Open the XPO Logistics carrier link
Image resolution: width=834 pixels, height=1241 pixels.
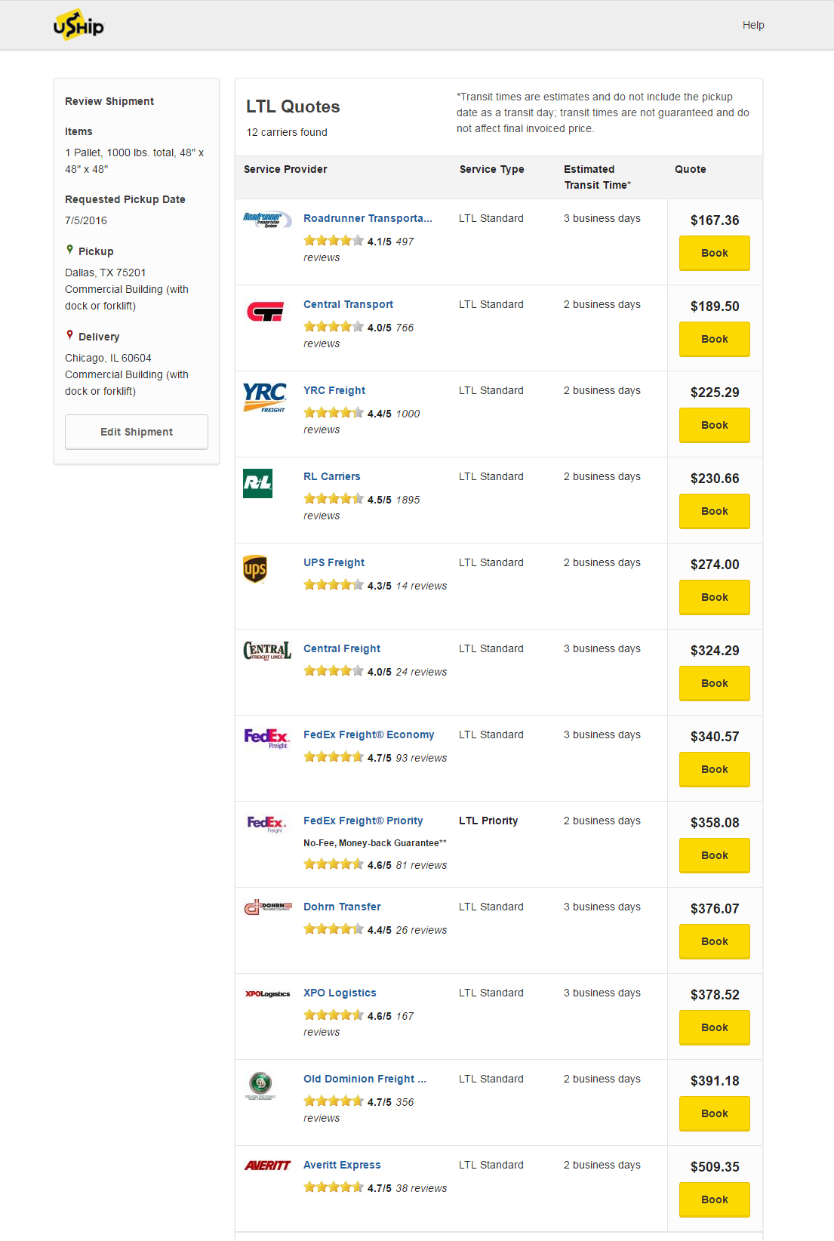pyautogui.click(x=340, y=993)
